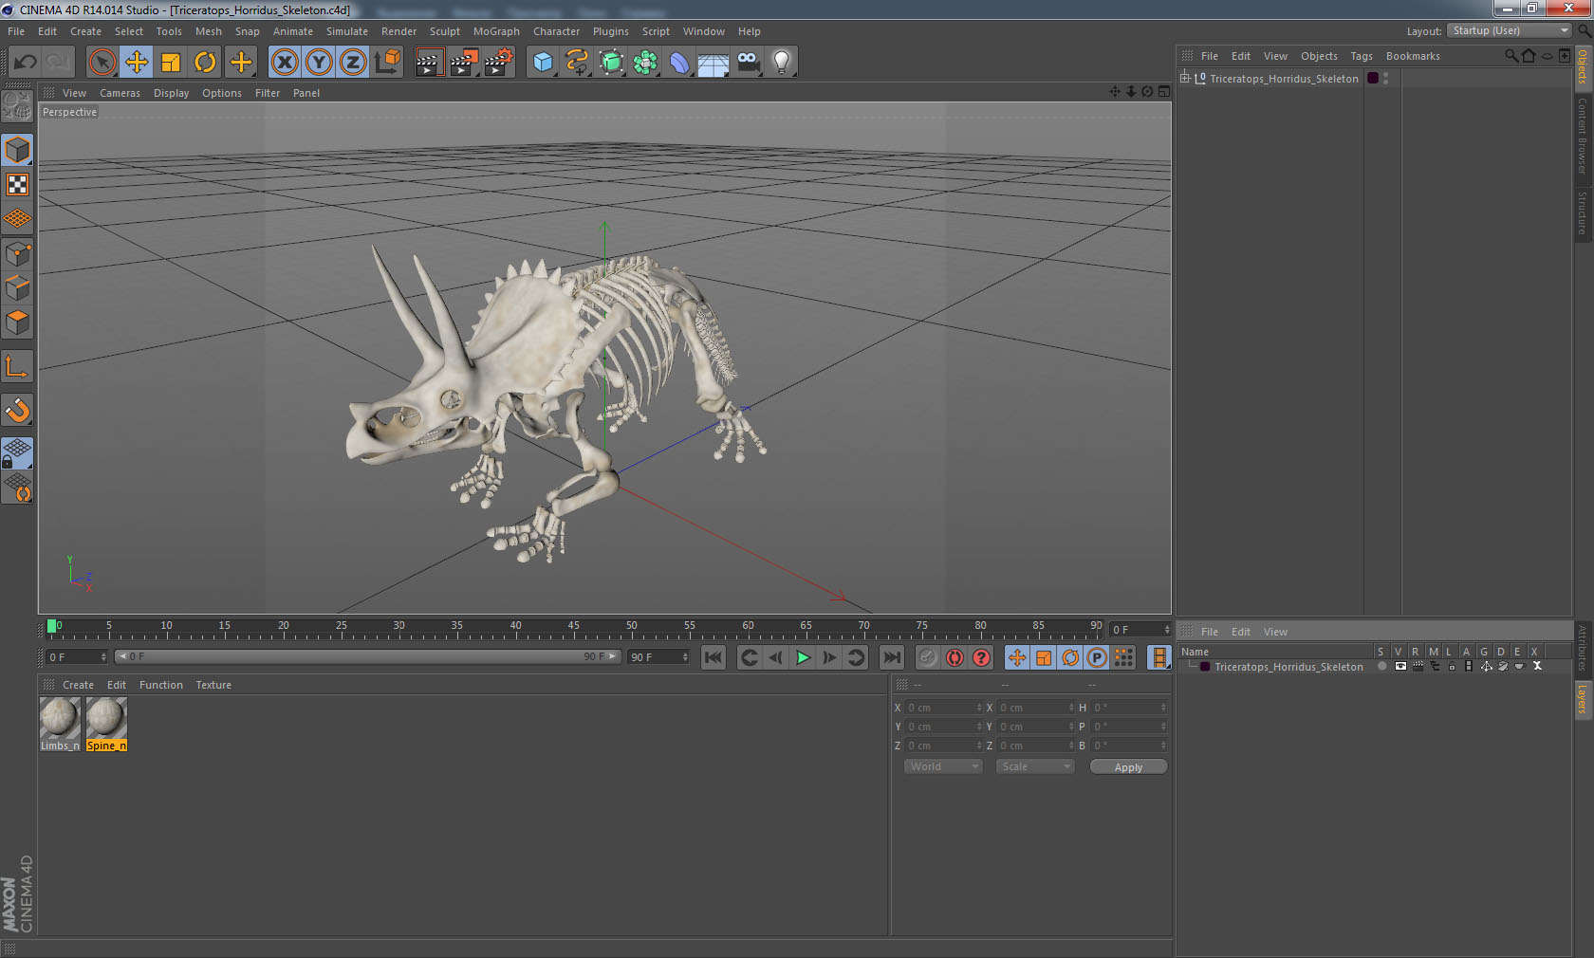Open Render Settings icon
The width and height of the screenshot is (1594, 958).
coord(499,63)
